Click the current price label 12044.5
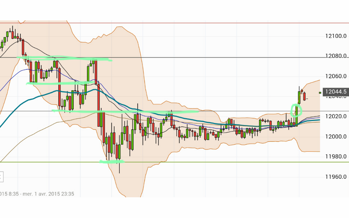 point(336,92)
